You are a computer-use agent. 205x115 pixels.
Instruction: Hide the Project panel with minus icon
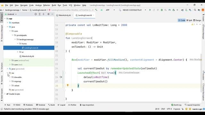52,14
